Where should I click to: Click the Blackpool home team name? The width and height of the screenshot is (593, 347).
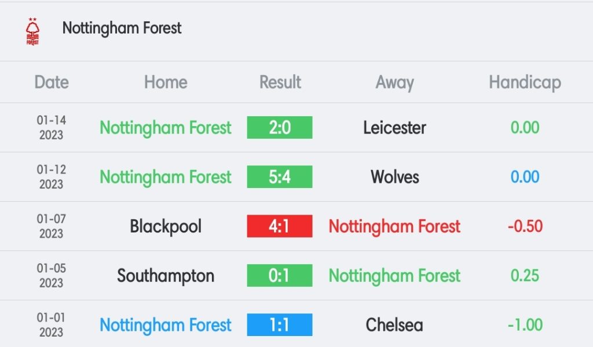point(166,227)
